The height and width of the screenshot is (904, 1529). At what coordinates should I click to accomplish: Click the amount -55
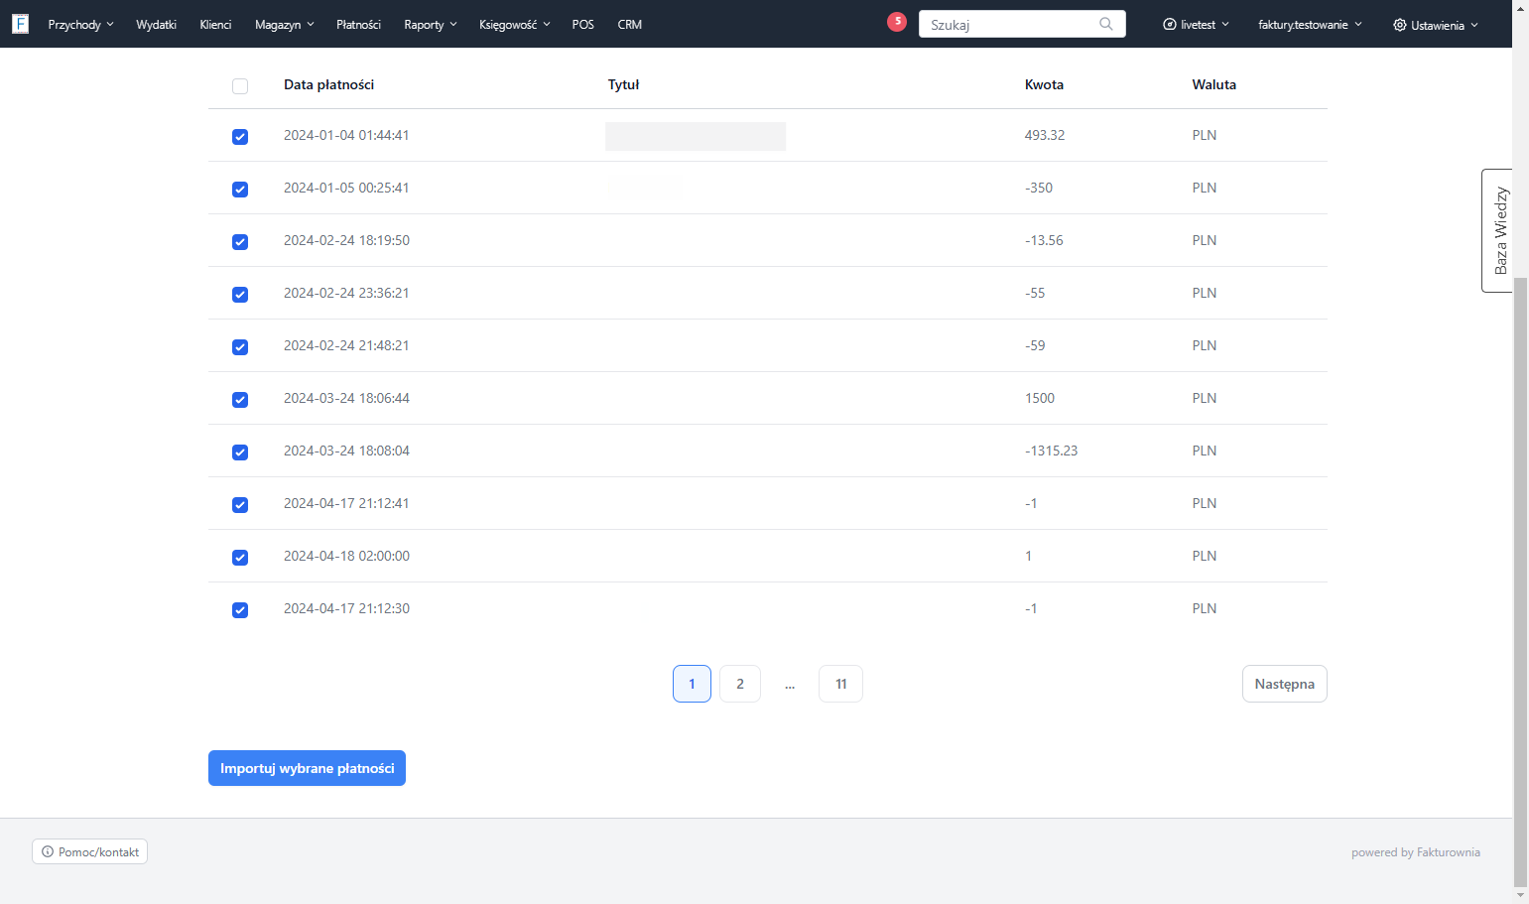point(1035,293)
